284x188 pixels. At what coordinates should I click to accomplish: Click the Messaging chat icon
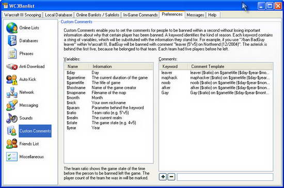tap(12, 105)
